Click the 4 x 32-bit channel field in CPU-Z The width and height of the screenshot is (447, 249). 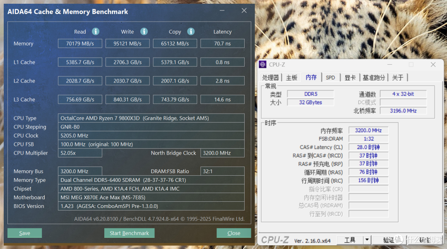tap(403, 94)
